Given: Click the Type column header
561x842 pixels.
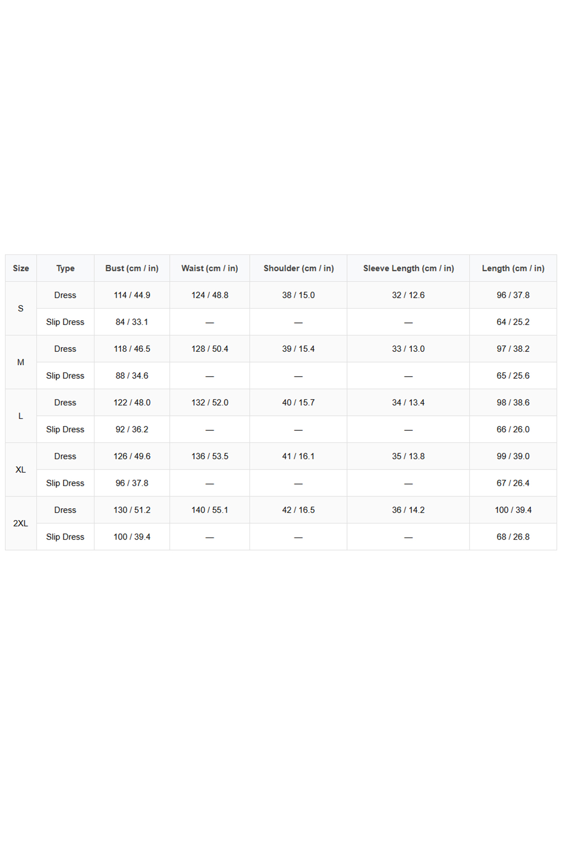Looking at the screenshot, I should (65, 268).
